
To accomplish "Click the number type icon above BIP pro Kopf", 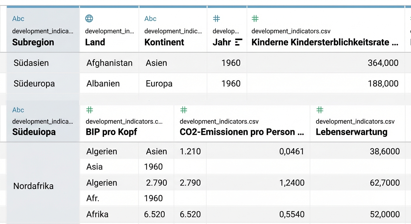I will (x=90, y=110).
